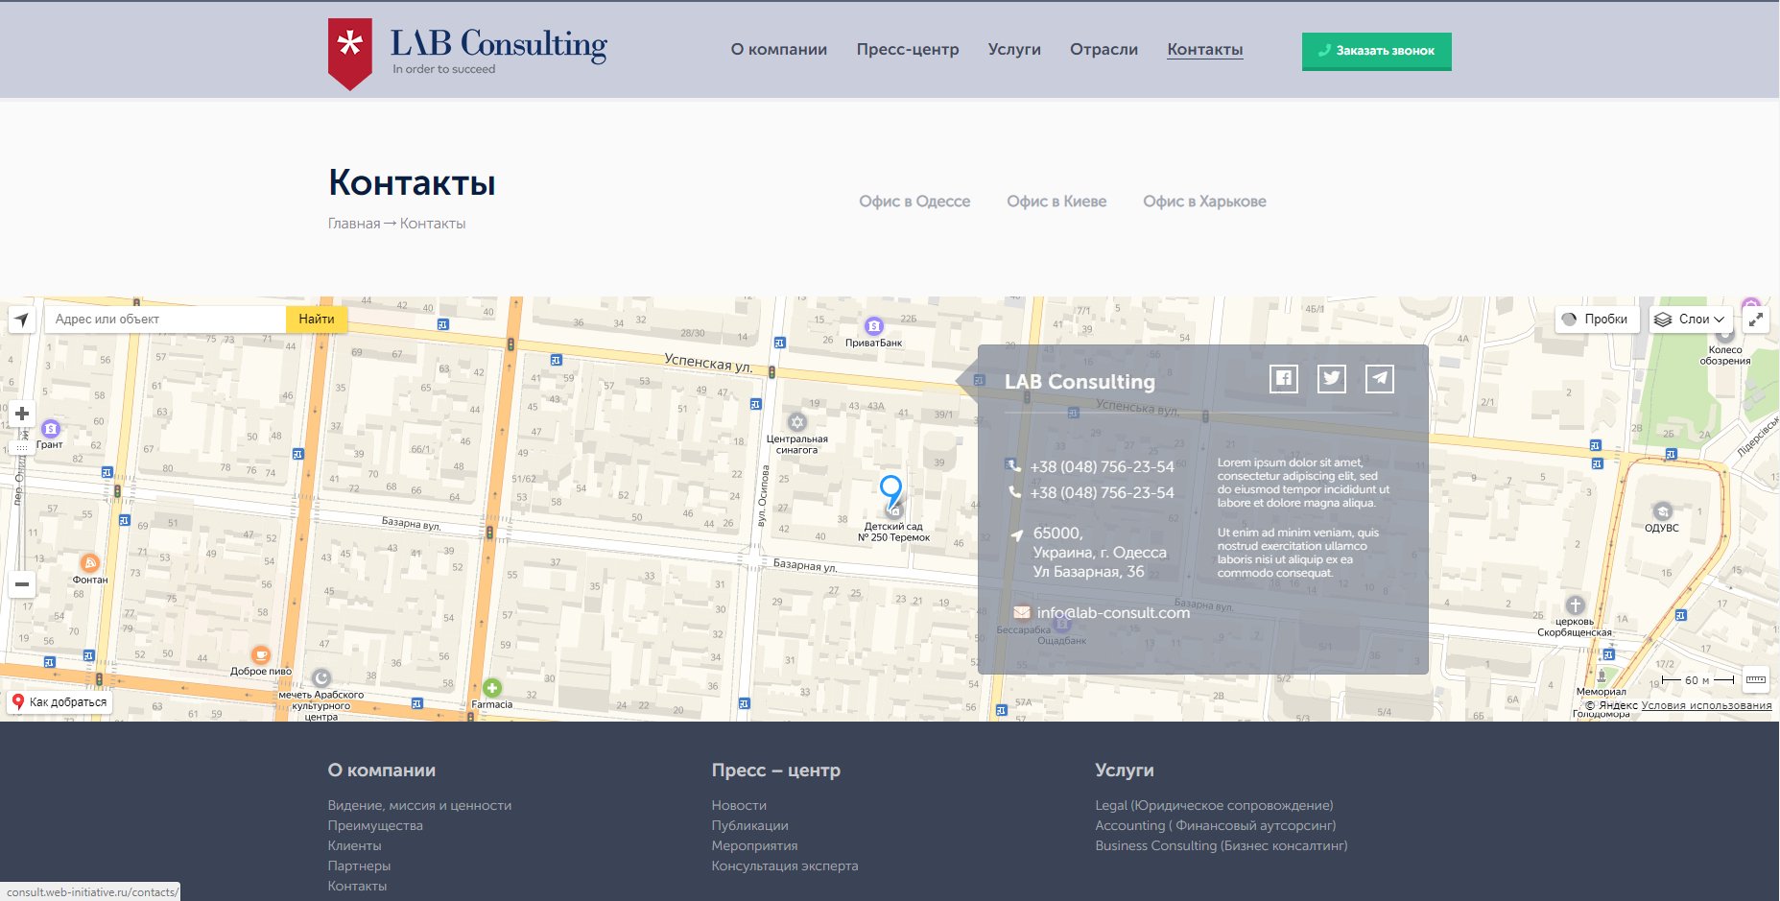
Task: Open the Отрасли menu item
Action: coord(1104,49)
